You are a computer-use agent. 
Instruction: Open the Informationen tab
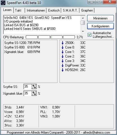pos(36,10)
